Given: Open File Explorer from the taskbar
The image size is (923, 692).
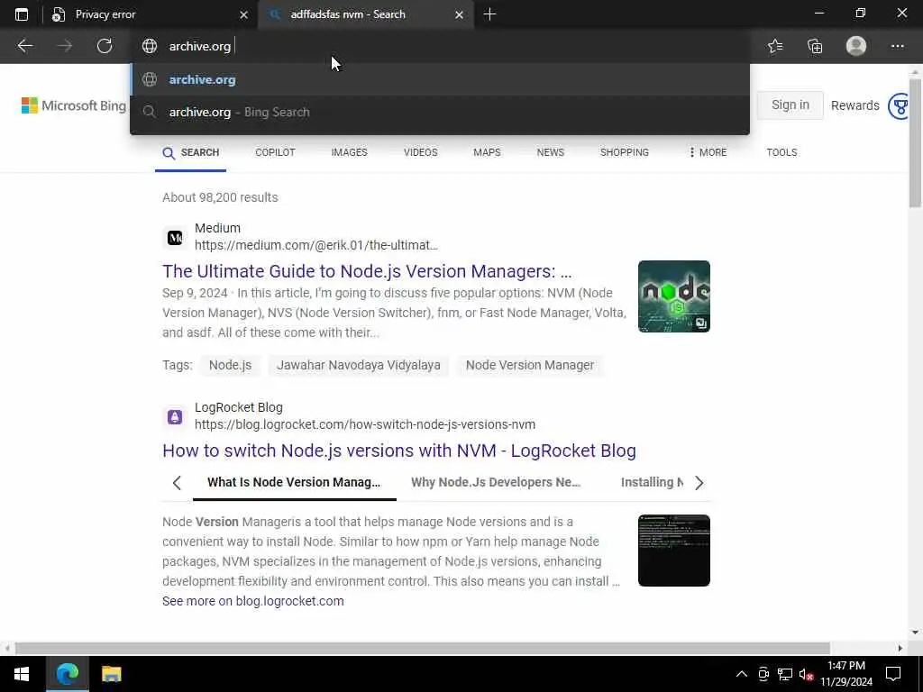Looking at the screenshot, I should pos(111,674).
